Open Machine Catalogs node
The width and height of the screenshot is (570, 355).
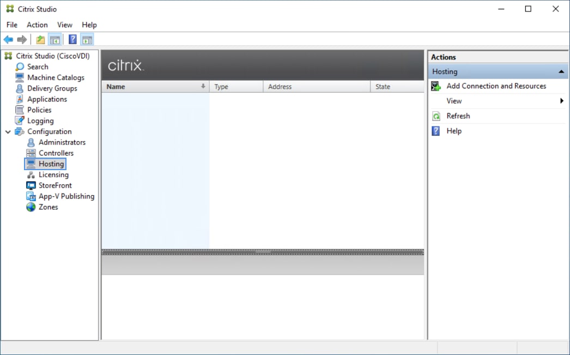point(56,77)
